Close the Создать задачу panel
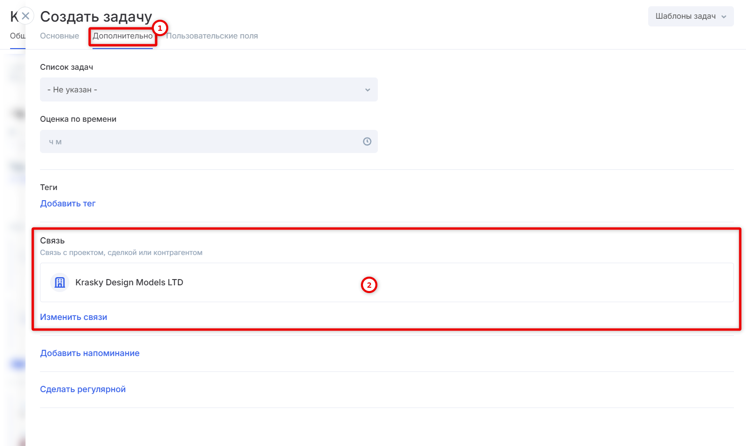Screen dimensions: 746x446 [26, 16]
